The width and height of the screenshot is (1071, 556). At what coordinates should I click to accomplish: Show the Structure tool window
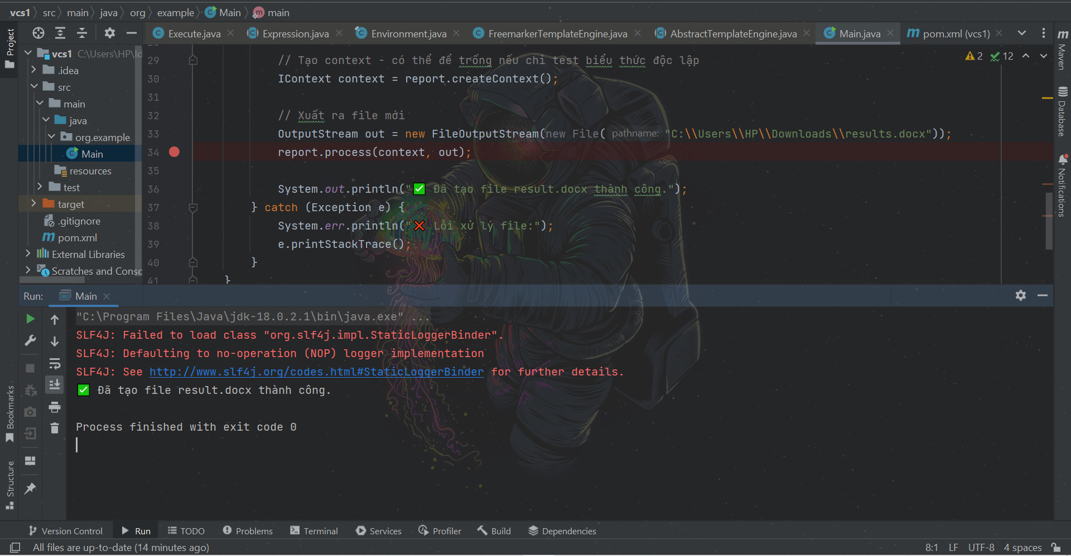click(x=10, y=485)
